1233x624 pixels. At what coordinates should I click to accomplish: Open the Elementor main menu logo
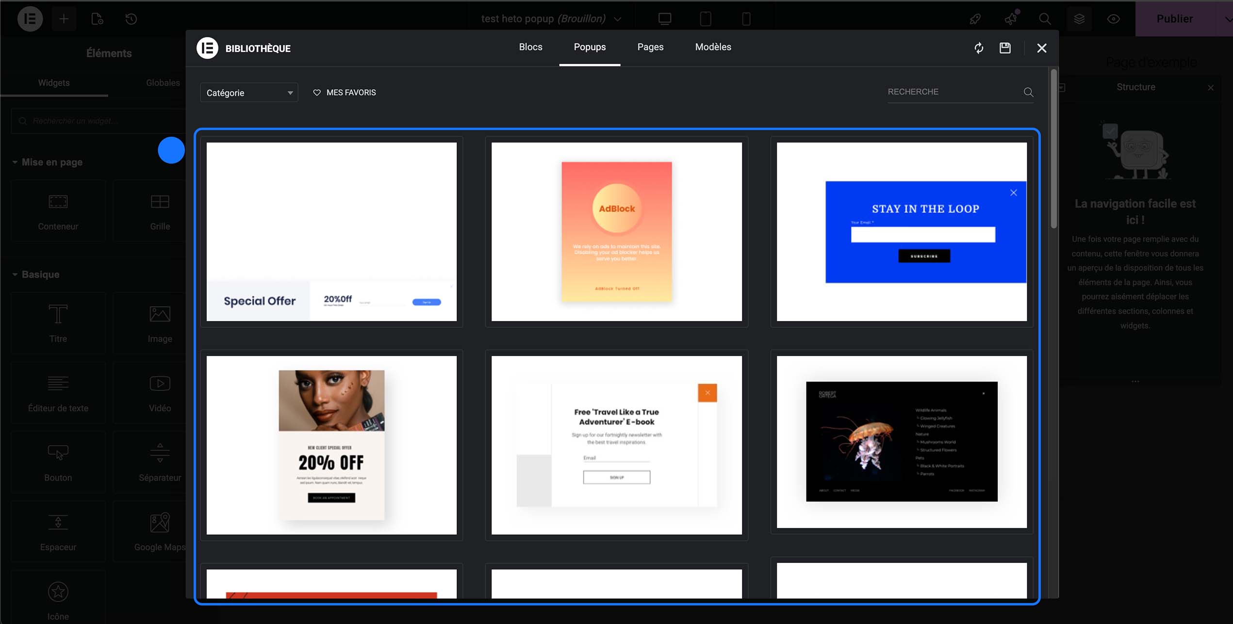pyautogui.click(x=30, y=18)
